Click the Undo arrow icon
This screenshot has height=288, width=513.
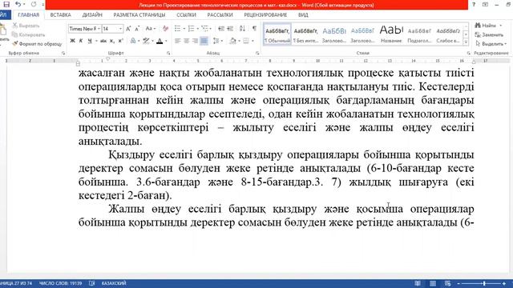pyautogui.click(x=18, y=5)
